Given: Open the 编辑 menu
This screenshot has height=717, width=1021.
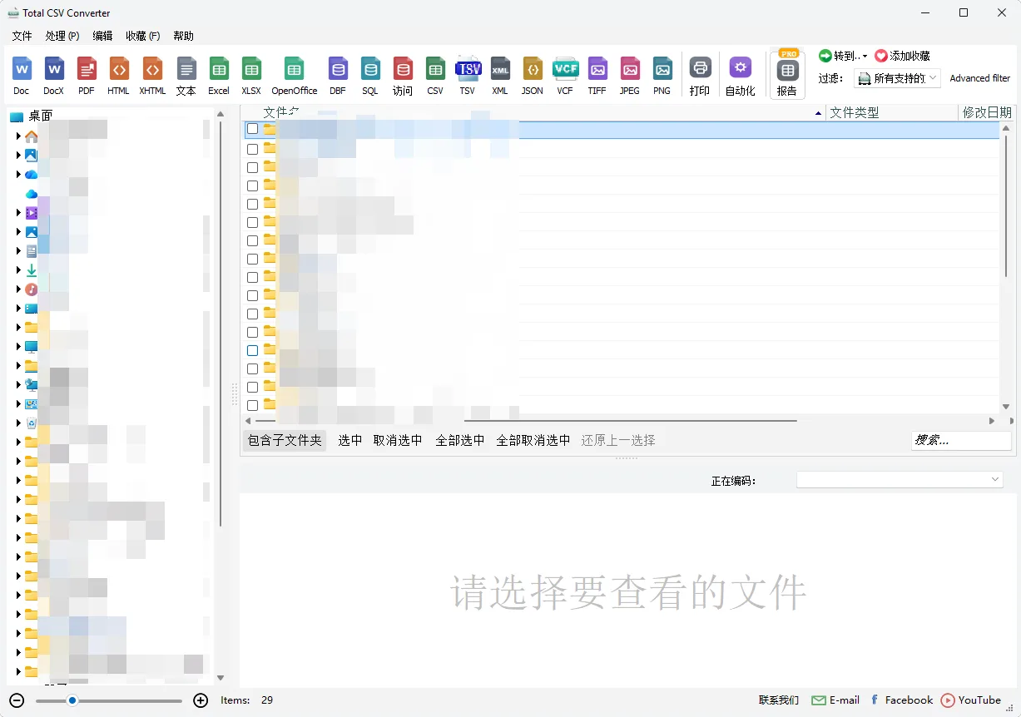Looking at the screenshot, I should 102,36.
